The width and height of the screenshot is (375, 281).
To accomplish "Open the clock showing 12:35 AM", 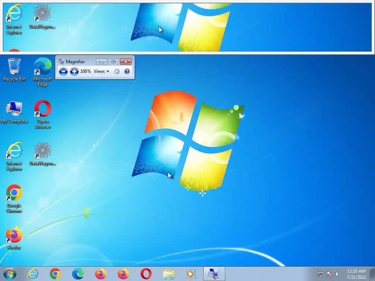I will pos(356,274).
